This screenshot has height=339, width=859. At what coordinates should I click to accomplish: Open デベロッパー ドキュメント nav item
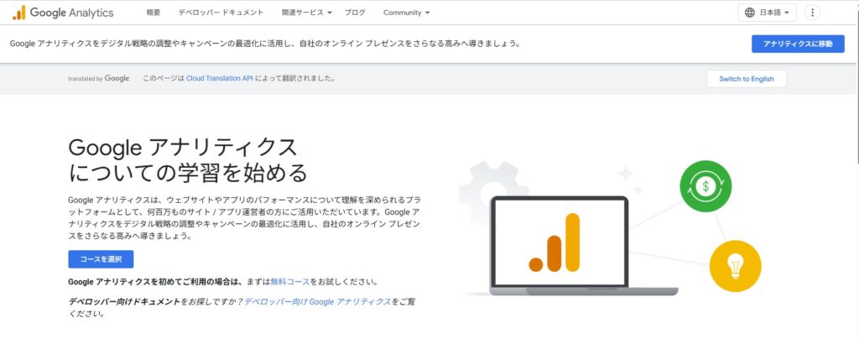(x=221, y=13)
